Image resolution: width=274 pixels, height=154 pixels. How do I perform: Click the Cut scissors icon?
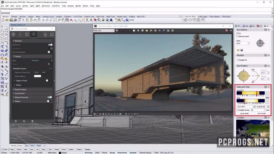click(23, 20)
